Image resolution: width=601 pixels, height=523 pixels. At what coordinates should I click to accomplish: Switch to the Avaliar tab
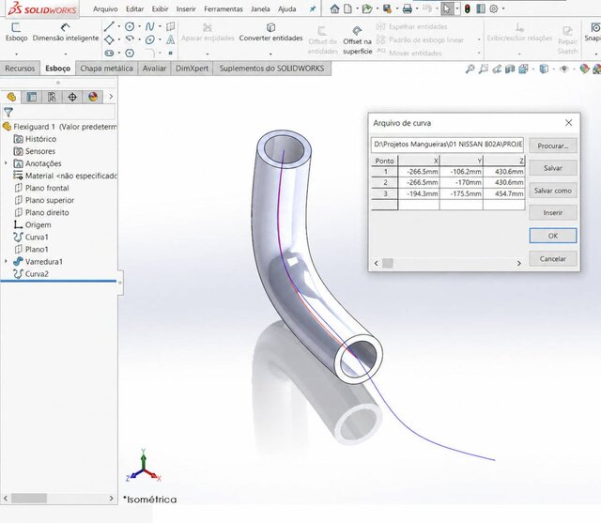pyautogui.click(x=154, y=69)
